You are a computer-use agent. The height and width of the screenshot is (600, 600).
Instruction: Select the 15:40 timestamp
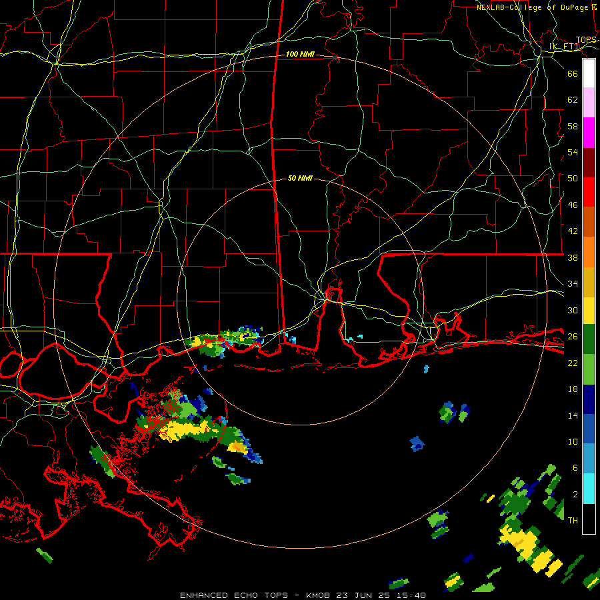click(x=411, y=595)
